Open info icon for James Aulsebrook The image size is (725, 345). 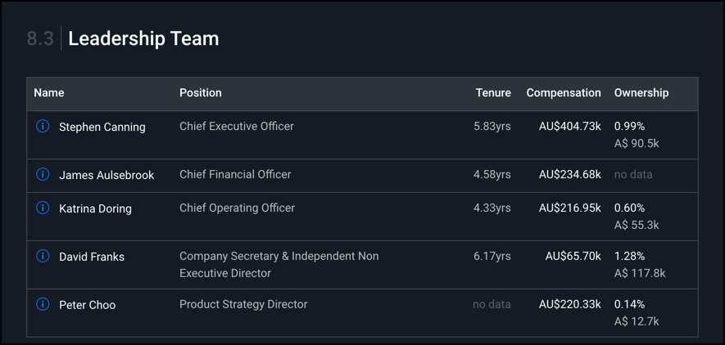pyautogui.click(x=43, y=174)
